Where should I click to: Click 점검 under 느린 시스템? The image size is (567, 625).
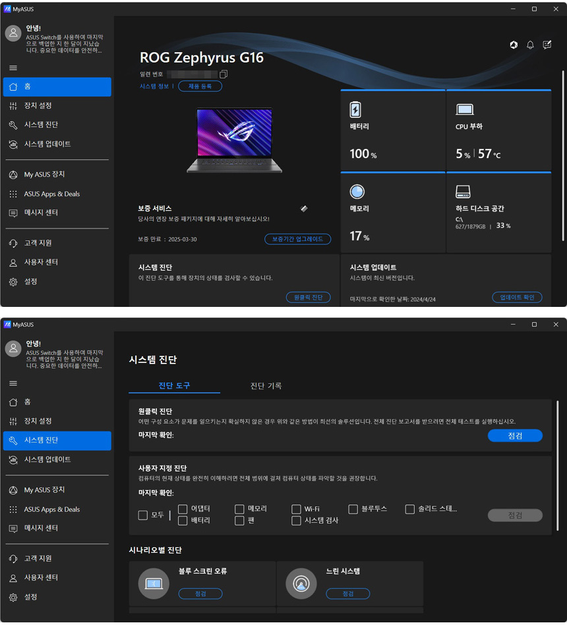(x=348, y=593)
